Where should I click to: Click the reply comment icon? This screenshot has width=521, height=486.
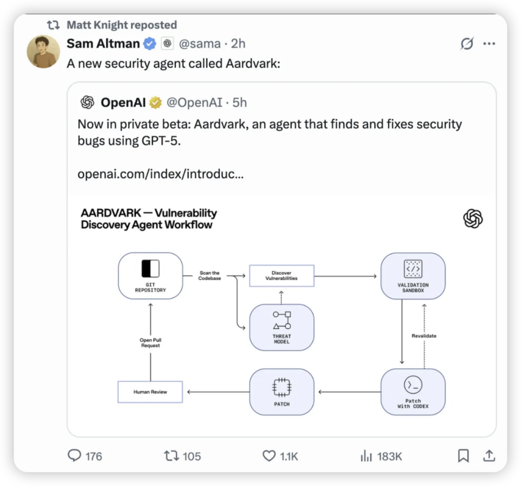(x=74, y=456)
